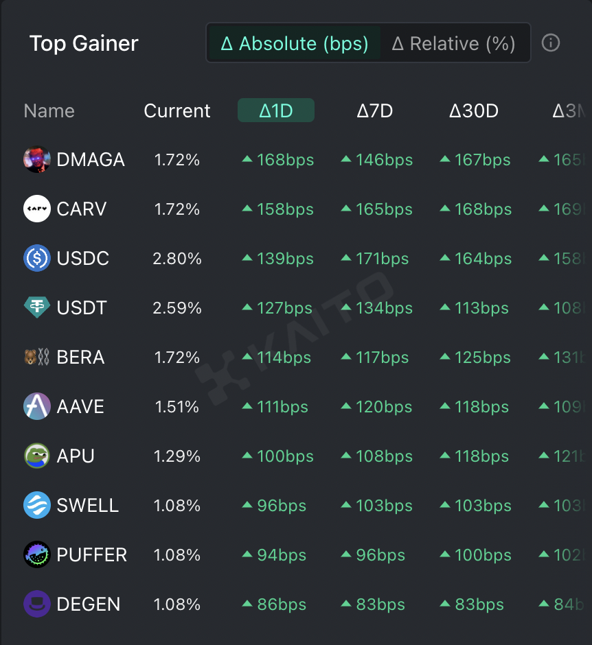The image size is (592, 645).
Task: Click the APU frog icon
Action: pos(37,456)
